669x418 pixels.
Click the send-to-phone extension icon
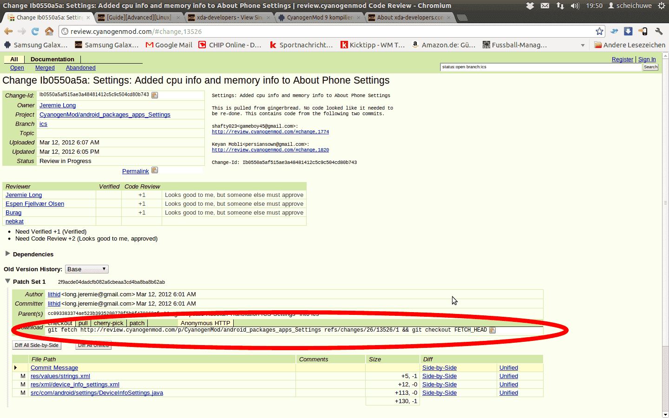click(643, 31)
